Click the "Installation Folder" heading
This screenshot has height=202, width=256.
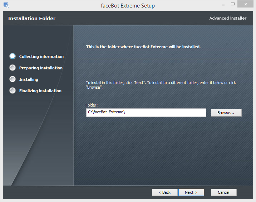(x=32, y=18)
